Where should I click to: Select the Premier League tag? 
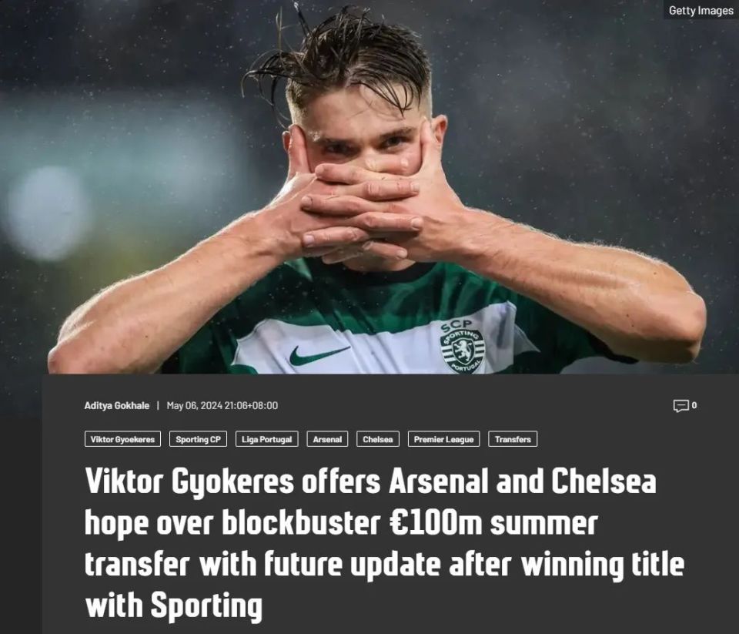point(443,439)
